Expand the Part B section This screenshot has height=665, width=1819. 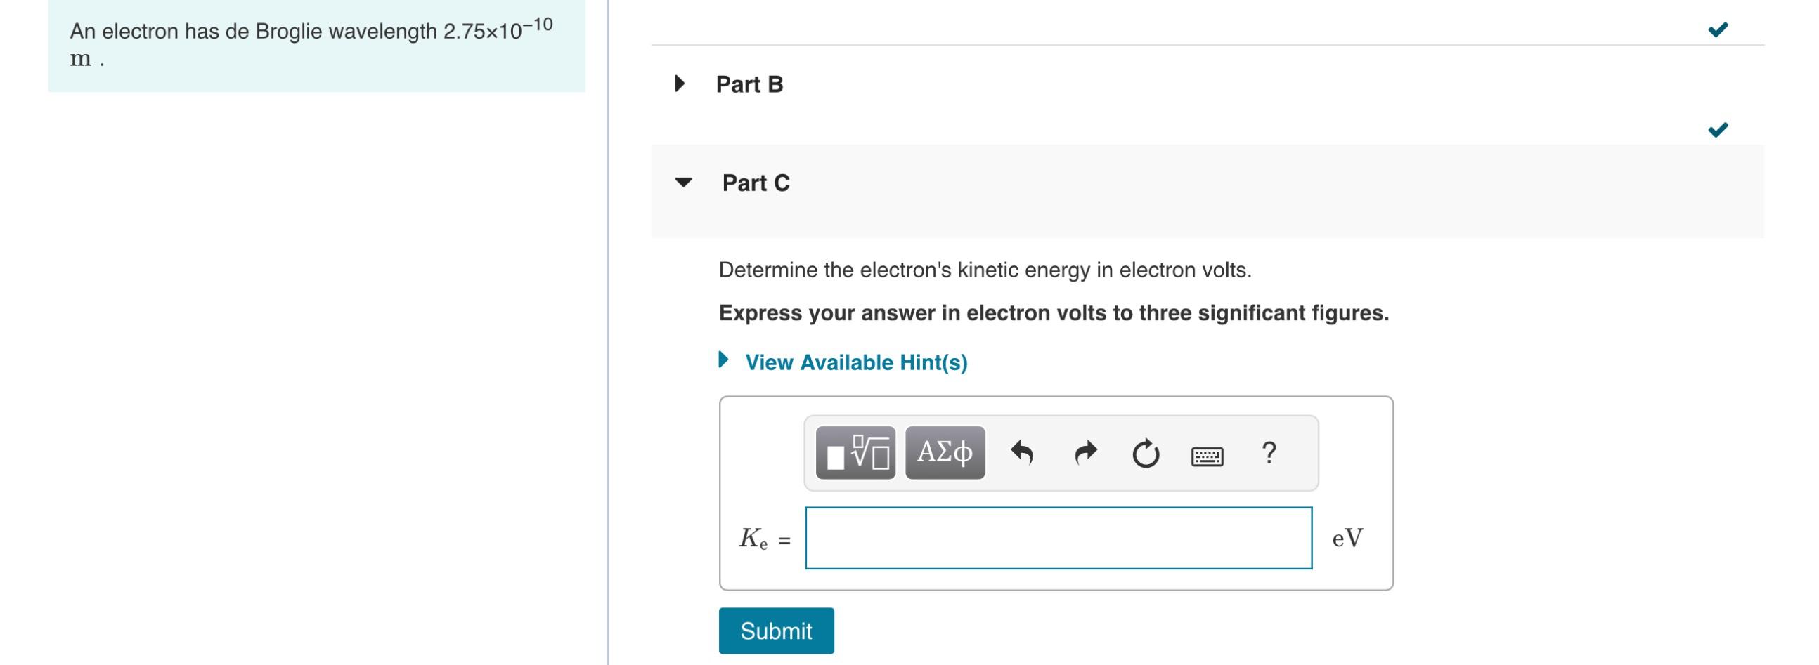(x=678, y=84)
